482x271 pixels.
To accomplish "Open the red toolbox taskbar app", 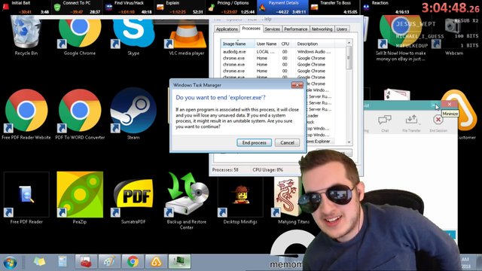I will point(86,262).
